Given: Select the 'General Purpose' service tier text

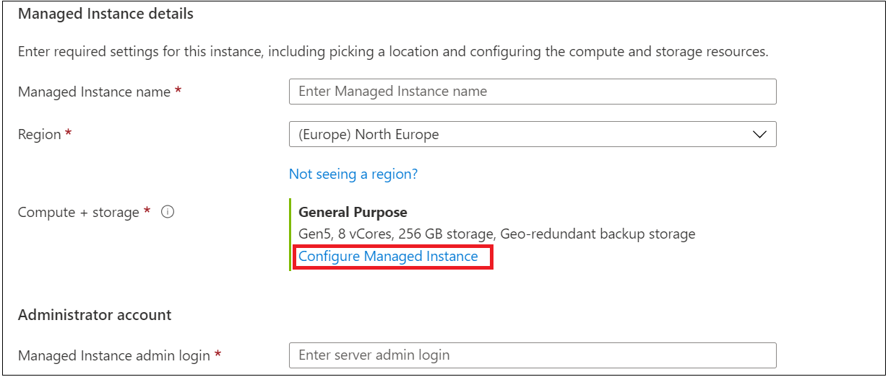Looking at the screenshot, I should [x=353, y=213].
